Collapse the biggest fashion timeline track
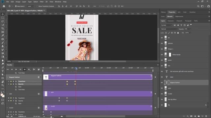 pos(7,77)
